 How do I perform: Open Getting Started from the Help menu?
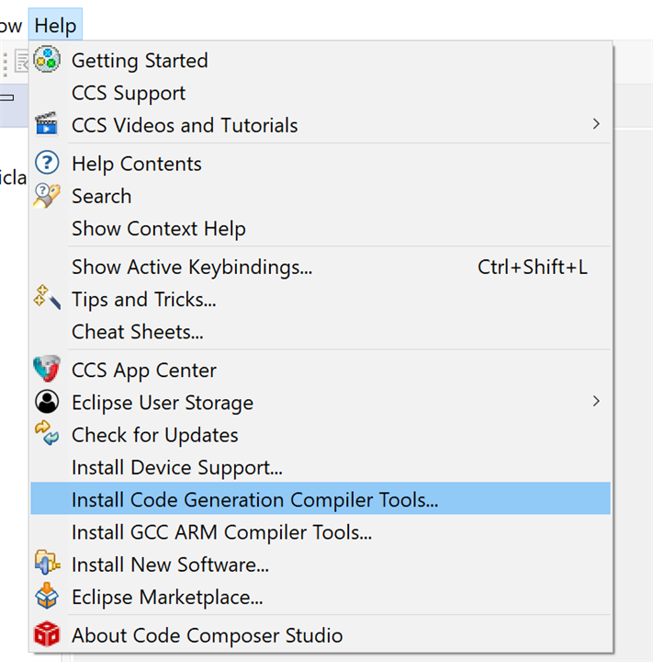pos(321,61)
